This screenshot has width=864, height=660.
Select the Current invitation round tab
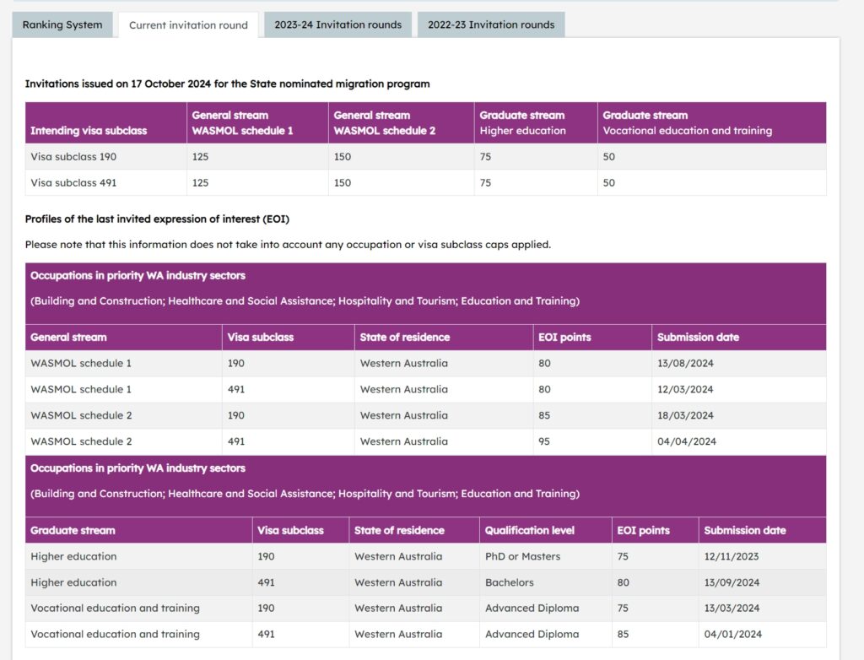click(x=188, y=25)
